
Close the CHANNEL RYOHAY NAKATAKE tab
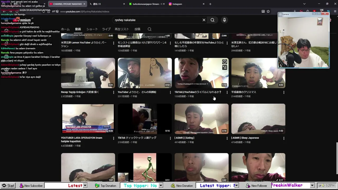pyautogui.click(x=84, y=4)
